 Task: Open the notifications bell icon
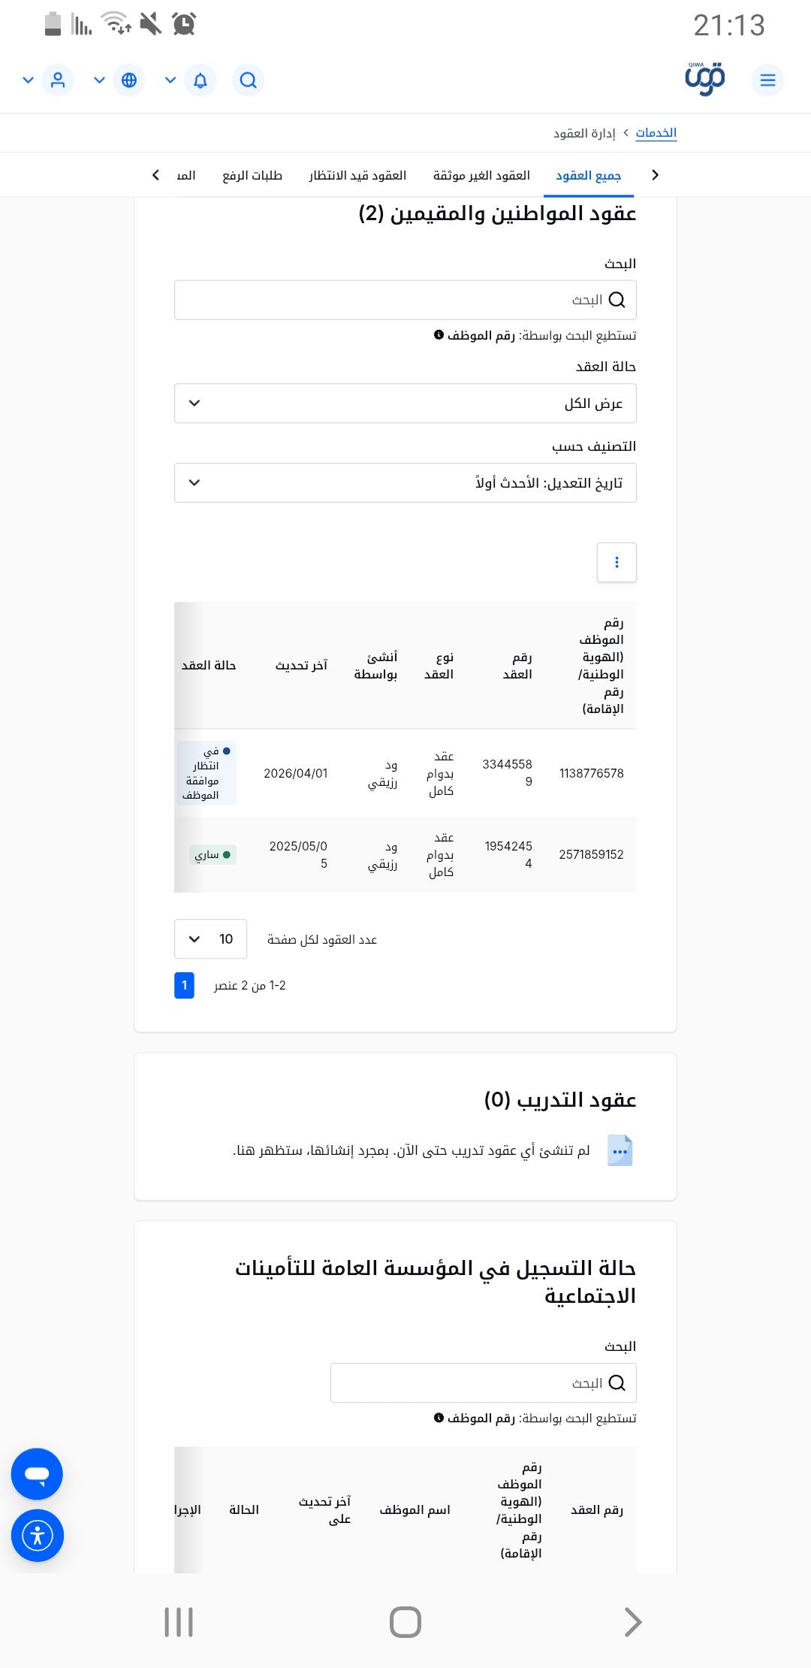[x=200, y=80]
